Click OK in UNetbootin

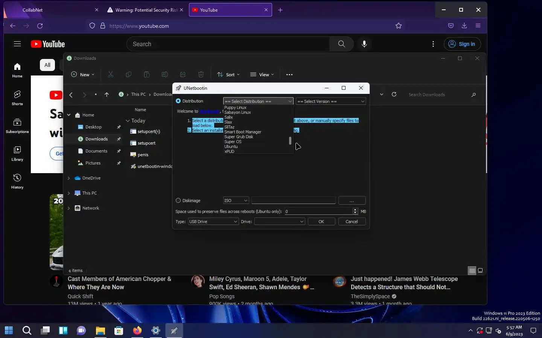pos(321,222)
